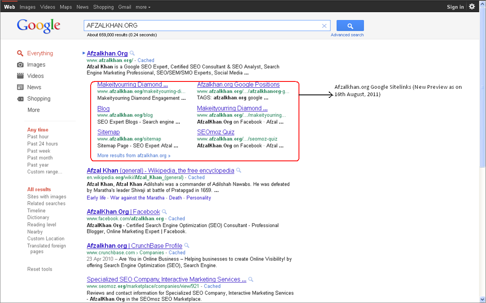
Task: Click the vertical scrollbar thumb
Action: click(482, 87)
